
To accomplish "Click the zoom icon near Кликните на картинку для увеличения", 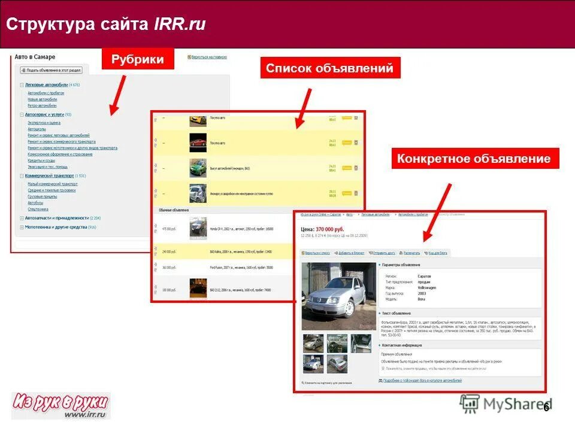I will click(x=302, y=381).
